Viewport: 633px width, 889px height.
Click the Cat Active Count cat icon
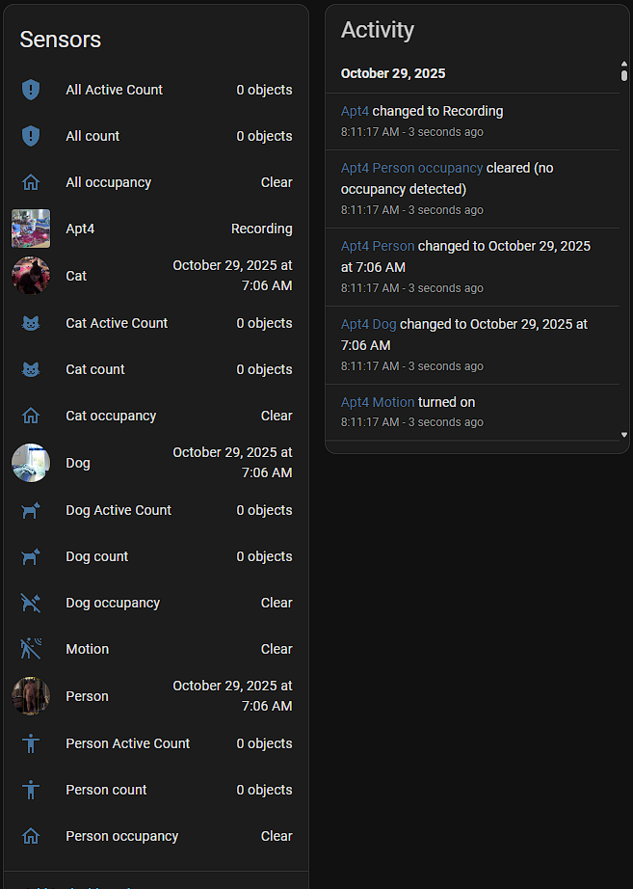pyautogui.click(x=31, y=323)
